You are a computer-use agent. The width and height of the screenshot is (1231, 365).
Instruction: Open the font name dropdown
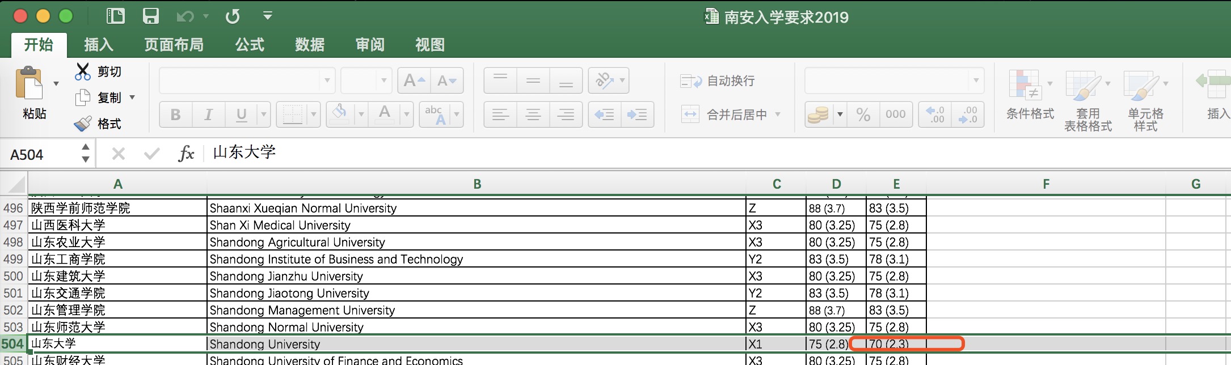327,81
